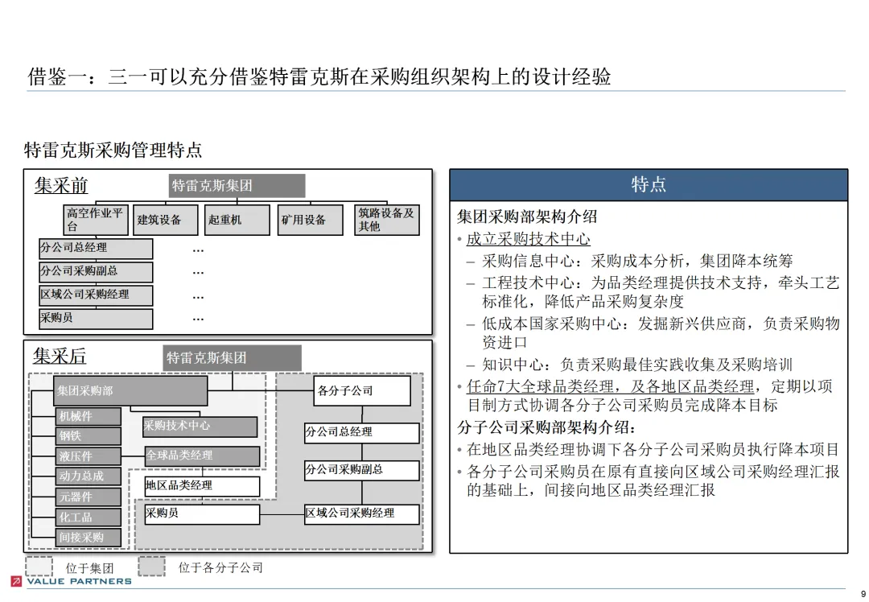Click the dashed light legend box for 位于集团

[39, 567]
